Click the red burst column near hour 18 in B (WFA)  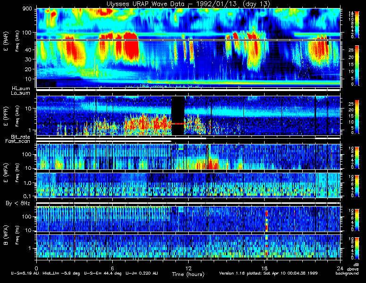click(266, 221)
